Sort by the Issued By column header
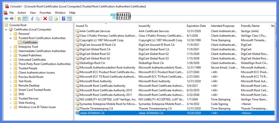 pyautogui.click(x=161, y=26)
